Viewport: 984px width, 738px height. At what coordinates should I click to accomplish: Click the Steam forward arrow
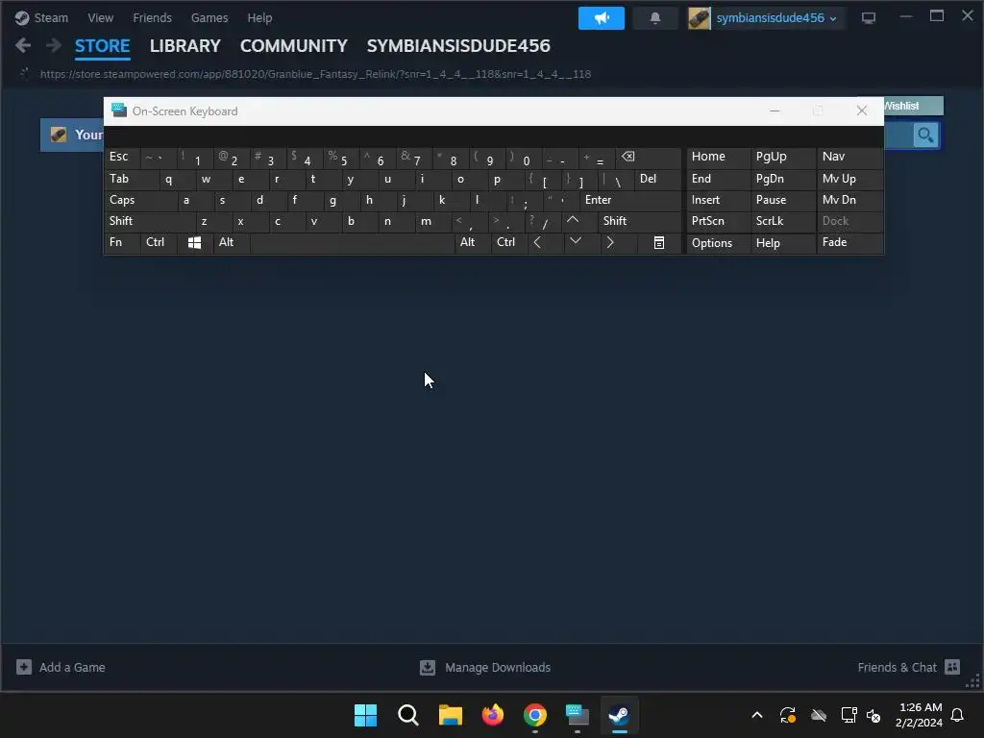54,45
